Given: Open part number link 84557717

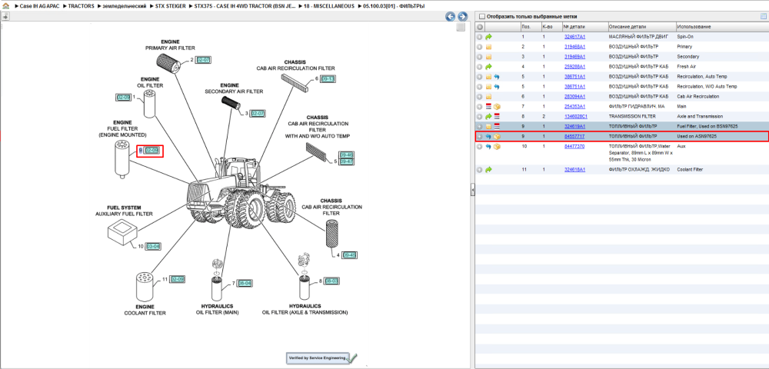Looking at the screenshot, I should pyautogui.click(x=574, y=136).
